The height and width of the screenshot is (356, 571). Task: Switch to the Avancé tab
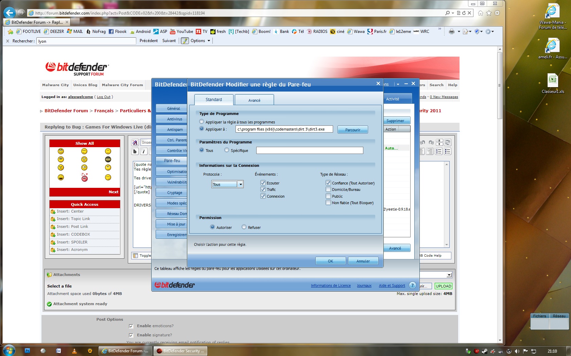tap(254, 100)
